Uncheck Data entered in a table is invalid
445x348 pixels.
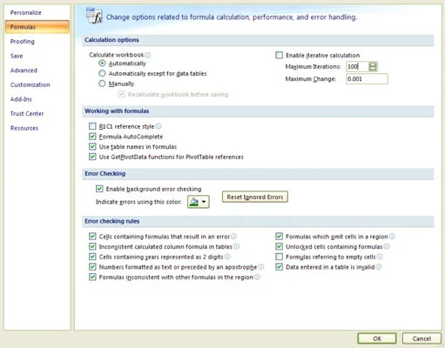pos(279,267)
